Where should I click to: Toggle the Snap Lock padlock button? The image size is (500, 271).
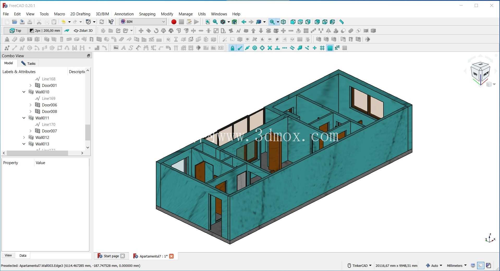pyautogui.click(x=232, y=48)
